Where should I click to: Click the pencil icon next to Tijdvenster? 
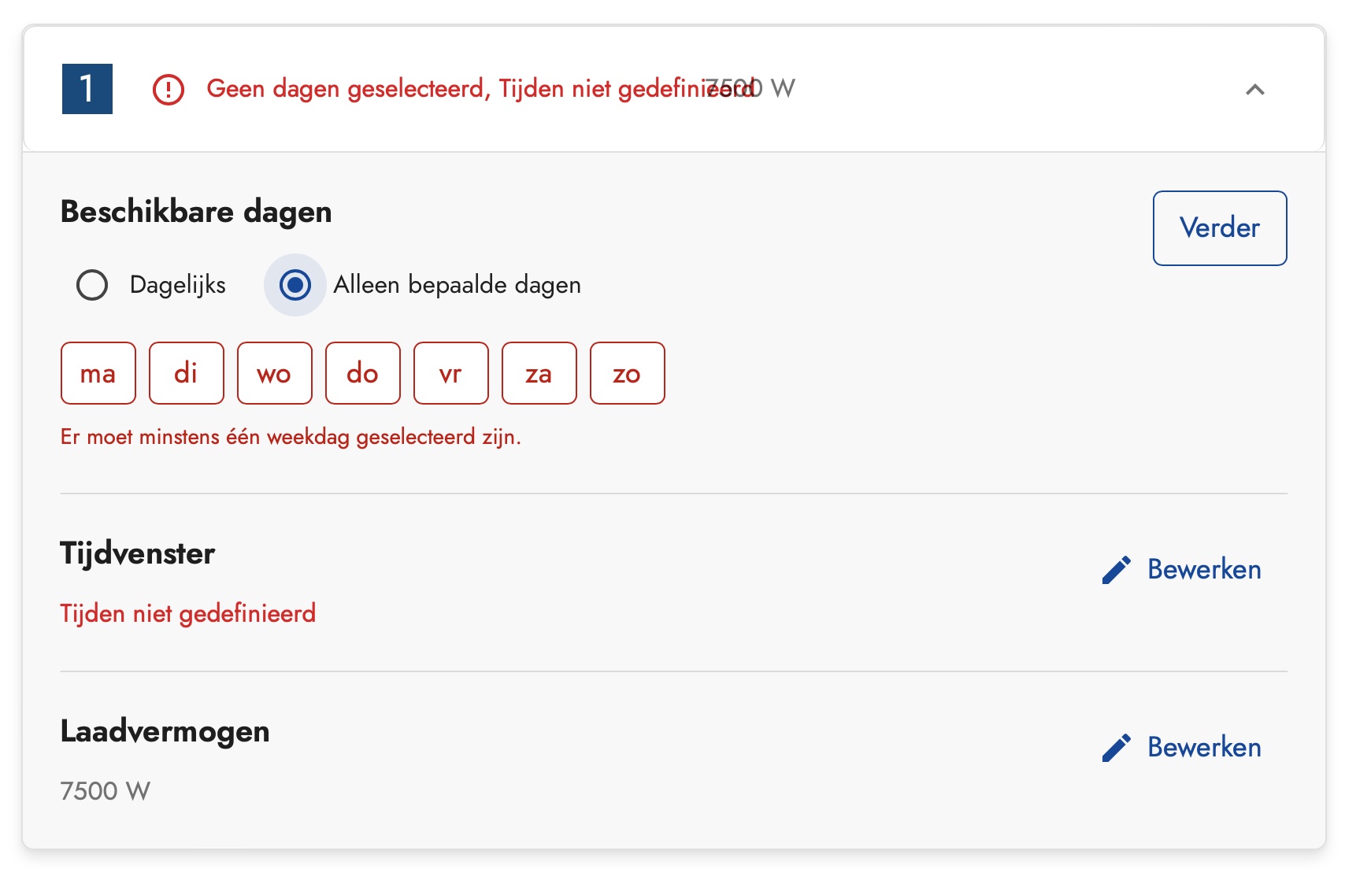tap(1117, 569)
